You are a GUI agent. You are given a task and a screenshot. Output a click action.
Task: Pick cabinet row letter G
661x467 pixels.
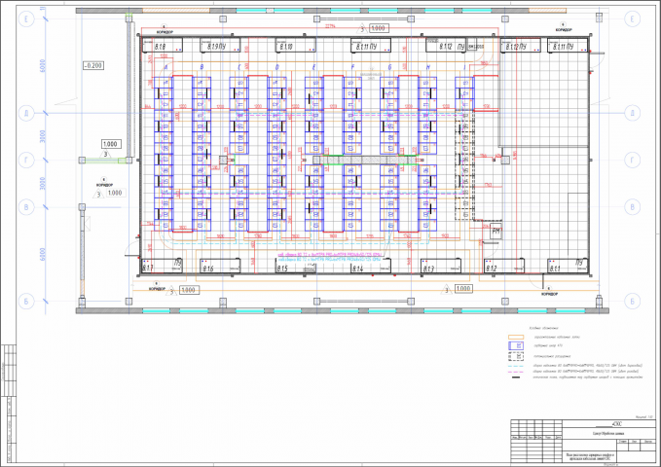[389, 67]
